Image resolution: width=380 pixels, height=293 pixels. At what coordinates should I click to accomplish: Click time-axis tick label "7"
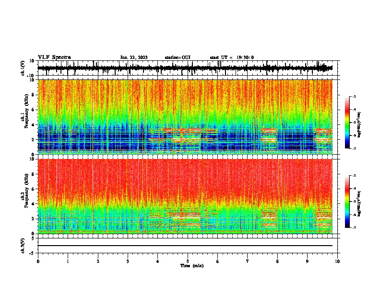[x=248, y=261]
